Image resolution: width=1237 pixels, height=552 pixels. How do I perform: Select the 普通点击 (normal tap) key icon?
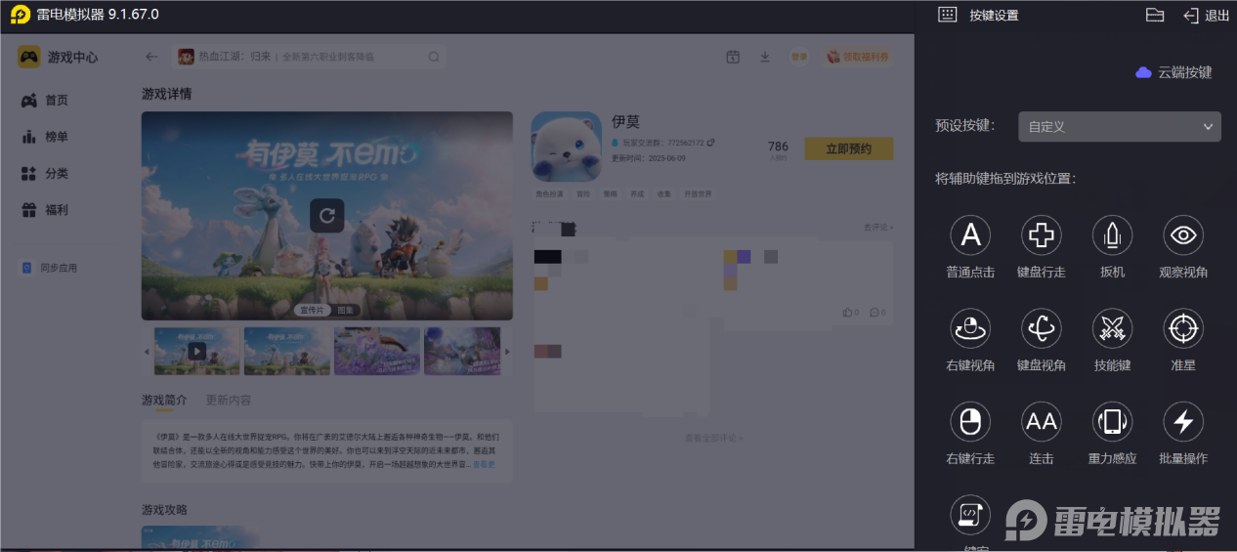(x=970, y=234)
